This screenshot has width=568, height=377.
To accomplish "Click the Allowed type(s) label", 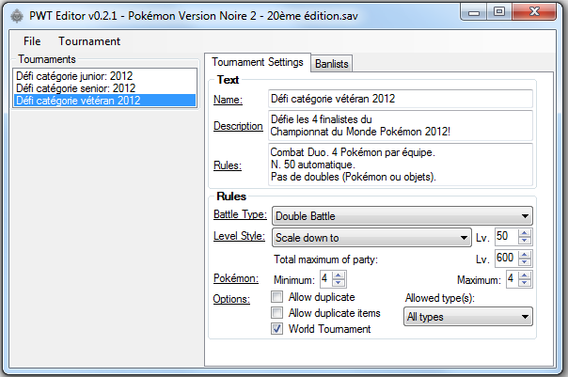I will pyautogui.click(x=440, y=298).
